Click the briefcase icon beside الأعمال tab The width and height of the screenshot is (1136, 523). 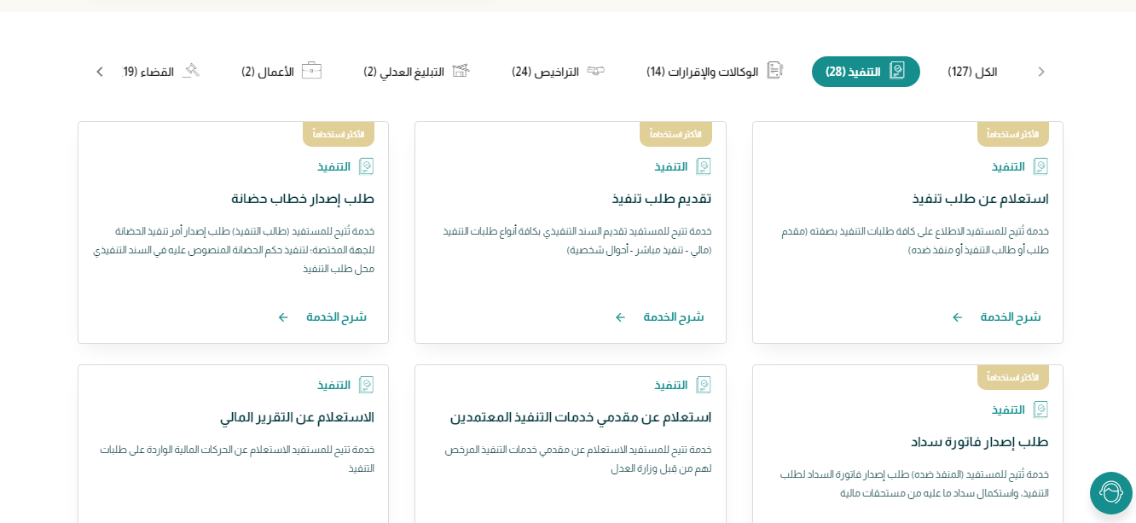[x=311, y=71]
